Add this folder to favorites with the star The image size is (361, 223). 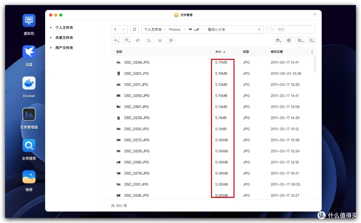[259, 29]
